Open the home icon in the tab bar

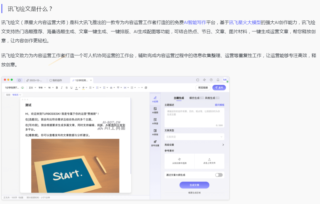pos(19,80)
